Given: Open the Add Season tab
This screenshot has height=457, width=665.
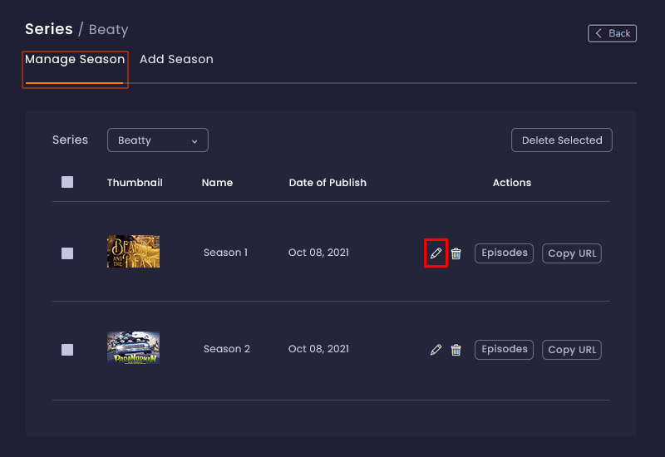Looking at the screenshot, I should point(176,60).
